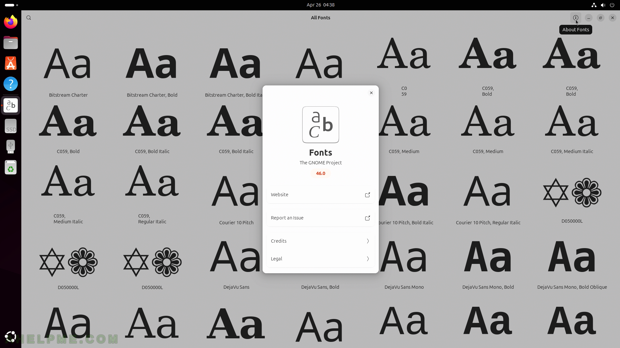Open the search icon in Fonts header
This screenshot has width=620, height=348.
point(29,18)
